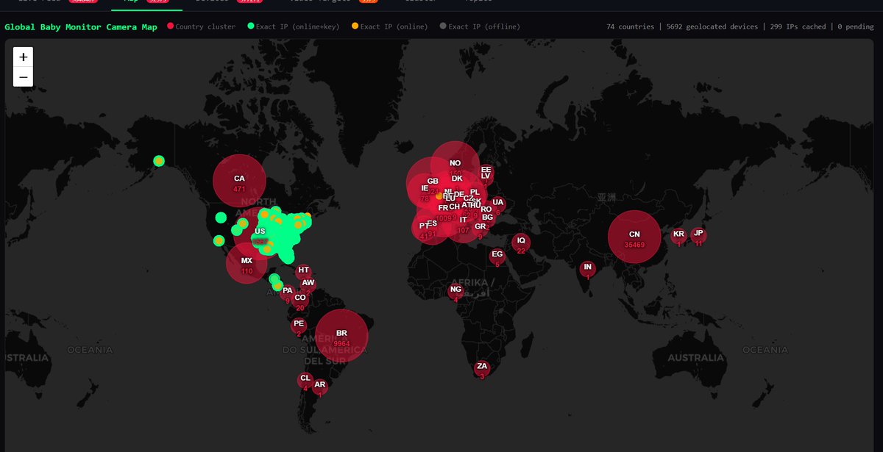The height and width of the screenshot is (452, 883).
Task: Click the AR marker in Argentina
Action: 319,387
